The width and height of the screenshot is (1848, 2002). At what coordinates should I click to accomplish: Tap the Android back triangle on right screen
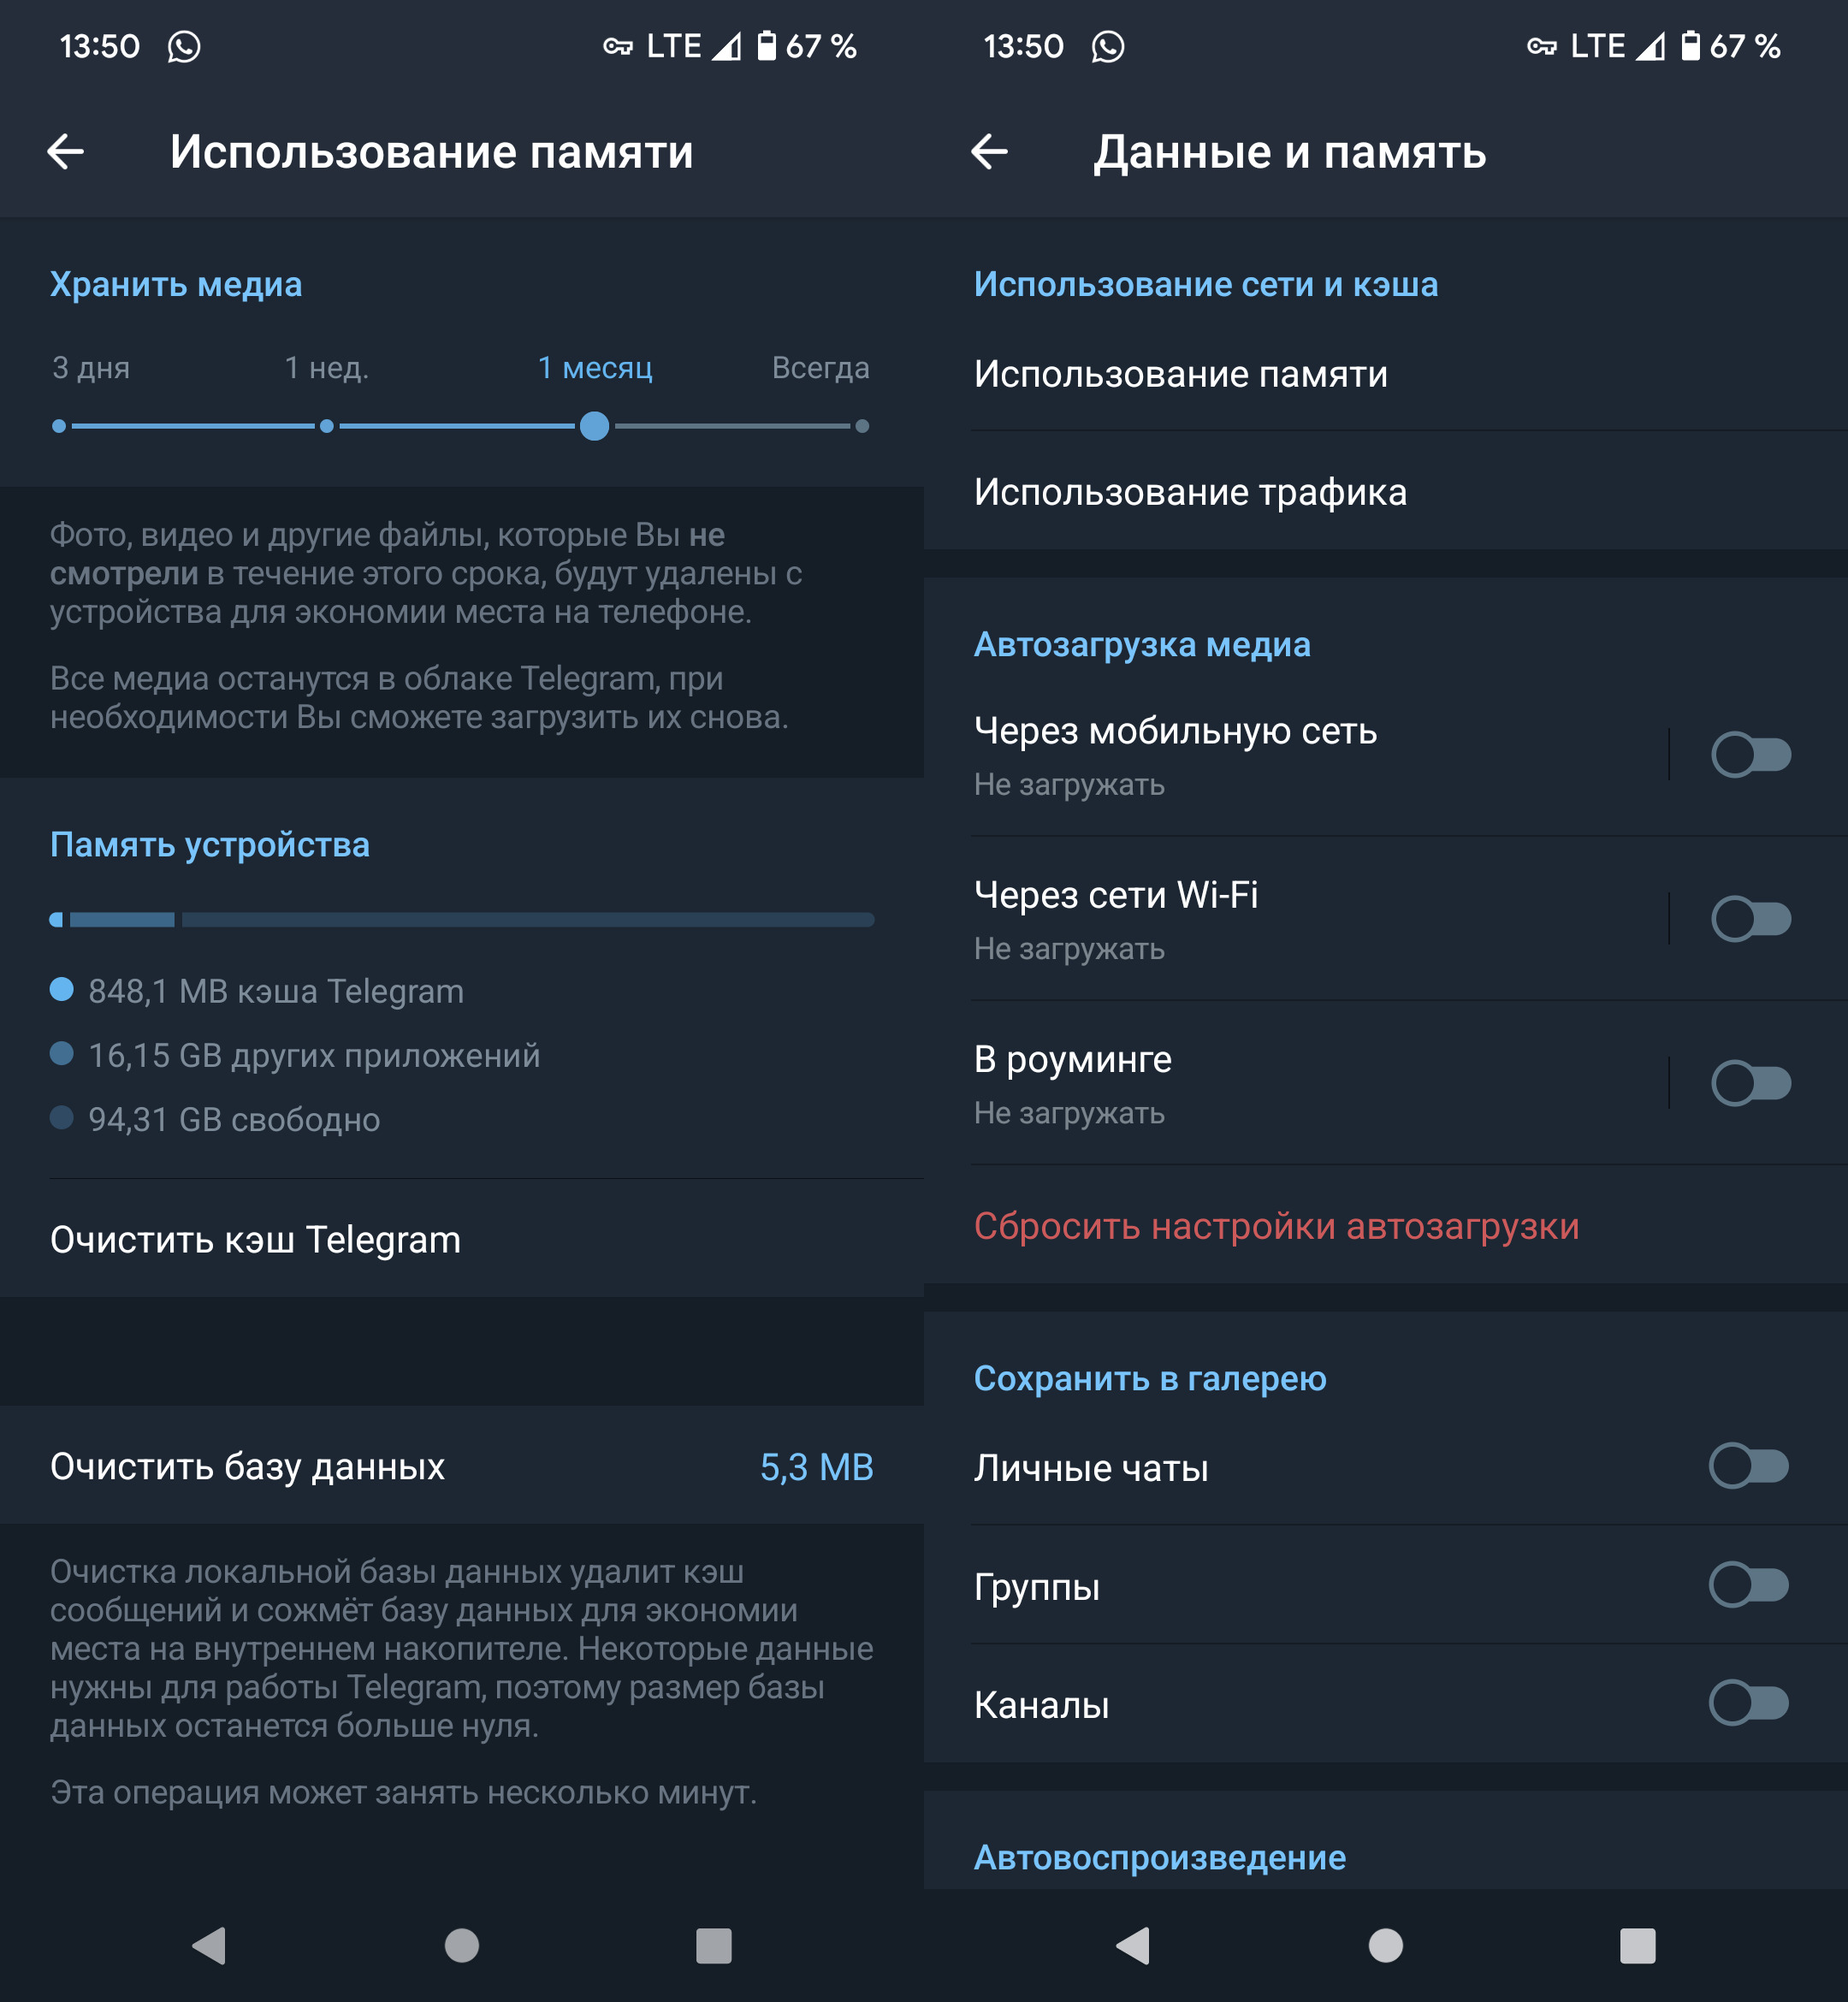pyautogui.click(x=1133, y=1946)
